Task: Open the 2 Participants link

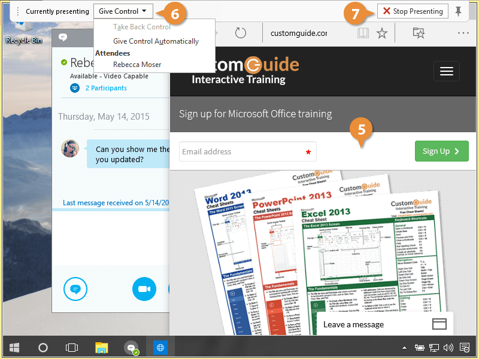Action: pos(105,88)
